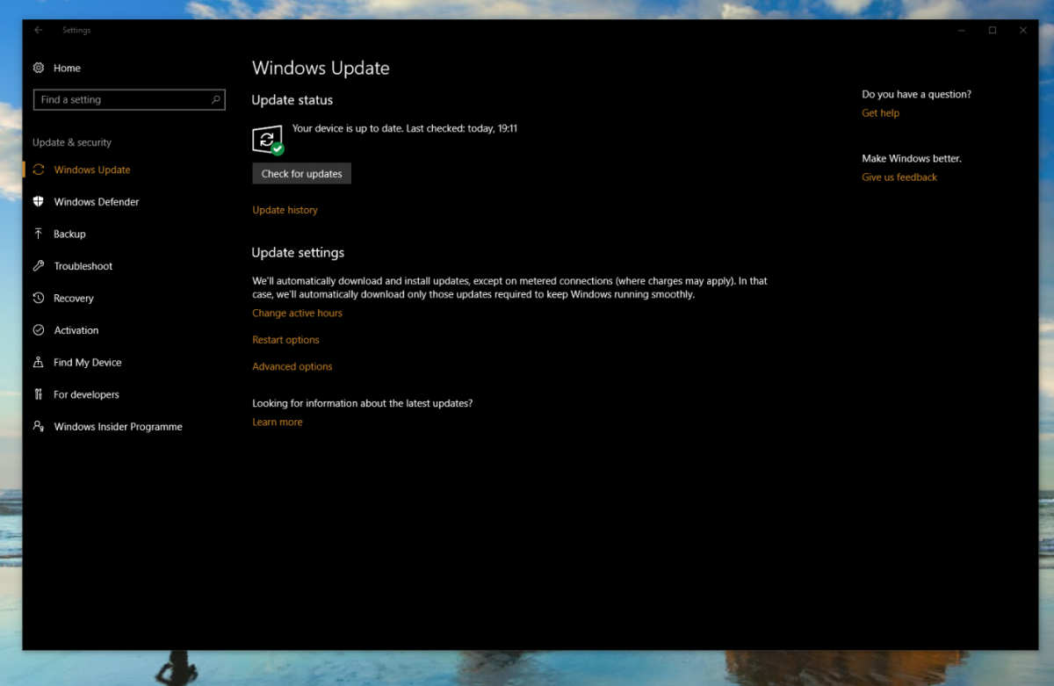This screenshot has height=686, width=1054.
Task: Click the Check for updates button
Action: tap(301, 174)
